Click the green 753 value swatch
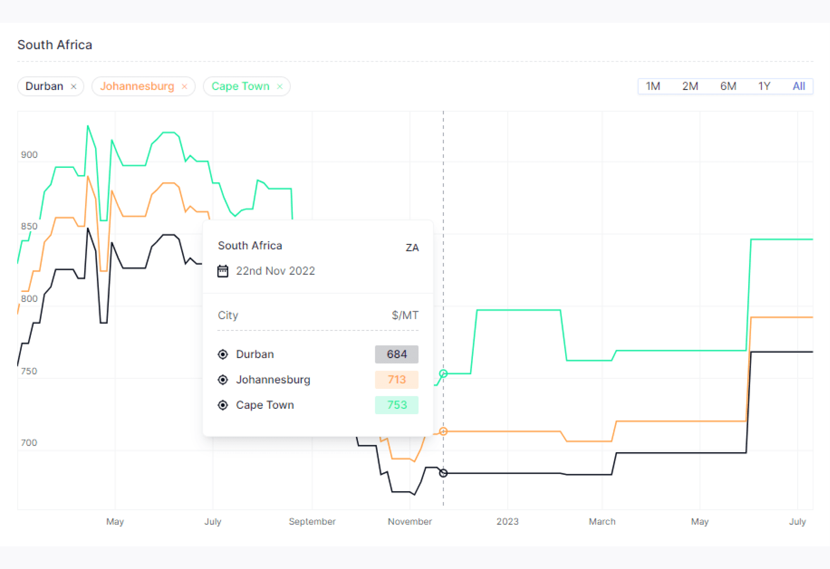Screen dimensions: 830x569 [x=397, y=405]
